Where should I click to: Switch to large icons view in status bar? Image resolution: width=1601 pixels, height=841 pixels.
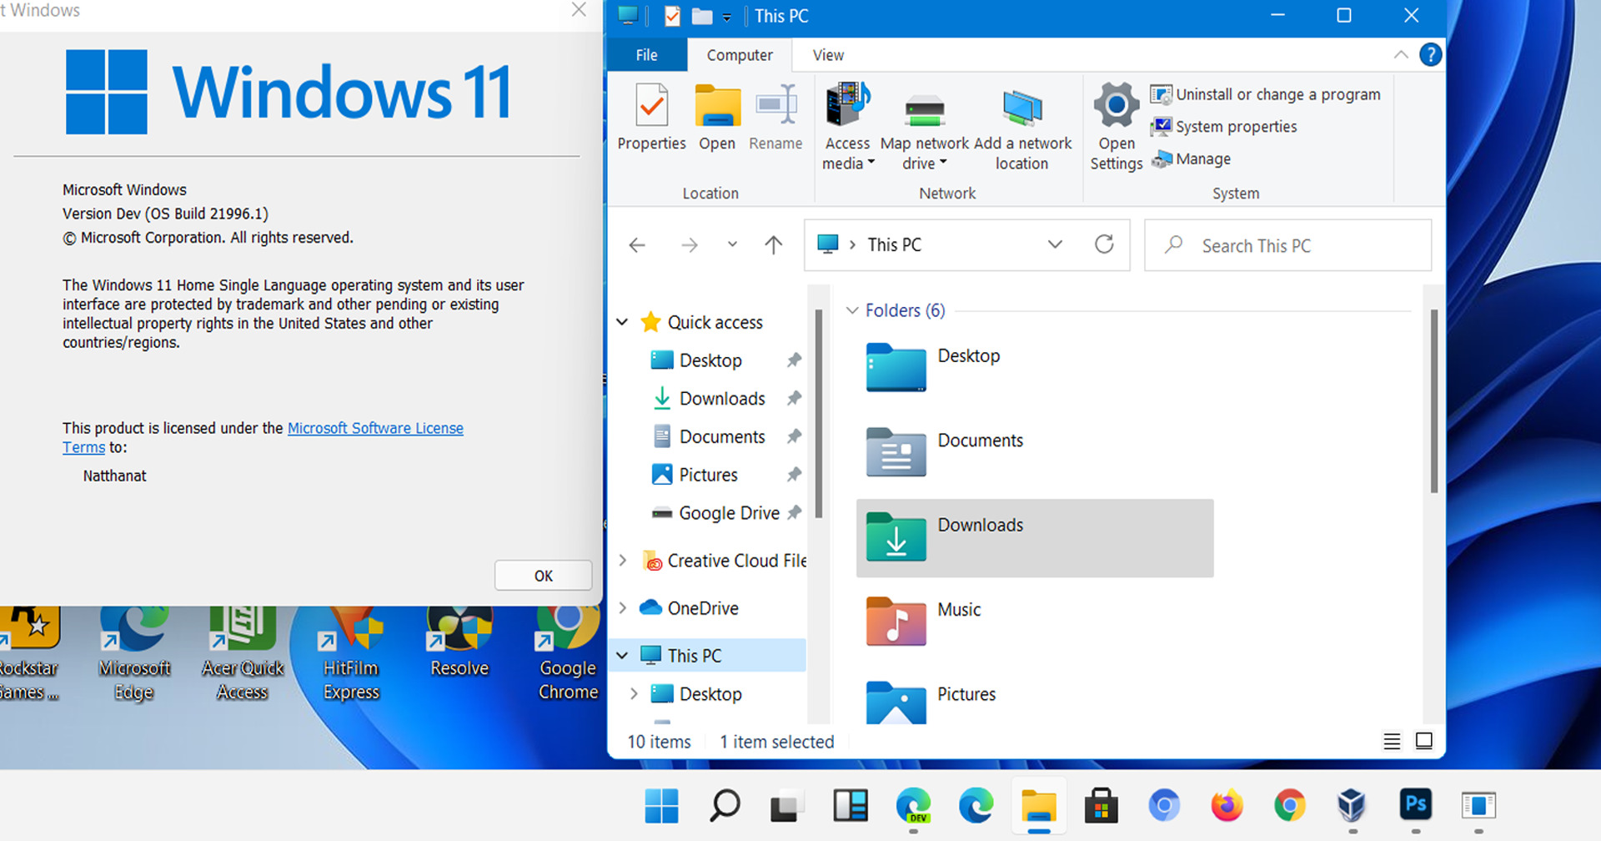coord(1424,741)
